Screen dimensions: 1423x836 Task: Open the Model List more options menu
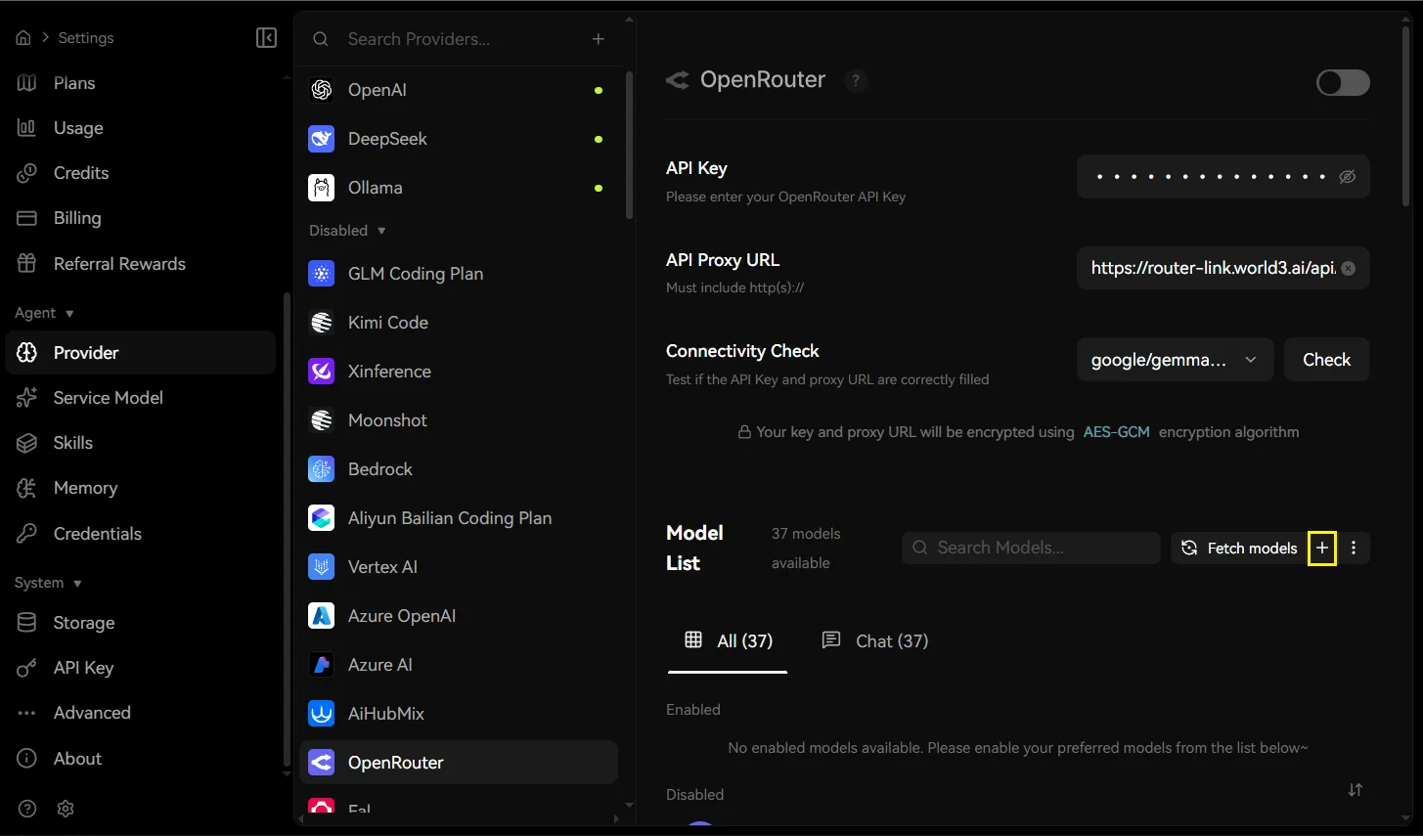coord(1354,549)
